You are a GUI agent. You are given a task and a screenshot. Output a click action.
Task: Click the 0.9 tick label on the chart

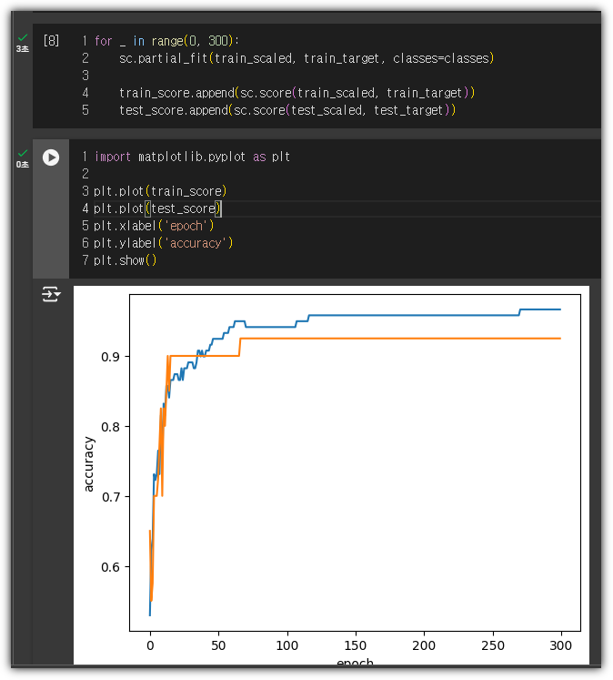point(110,357)
